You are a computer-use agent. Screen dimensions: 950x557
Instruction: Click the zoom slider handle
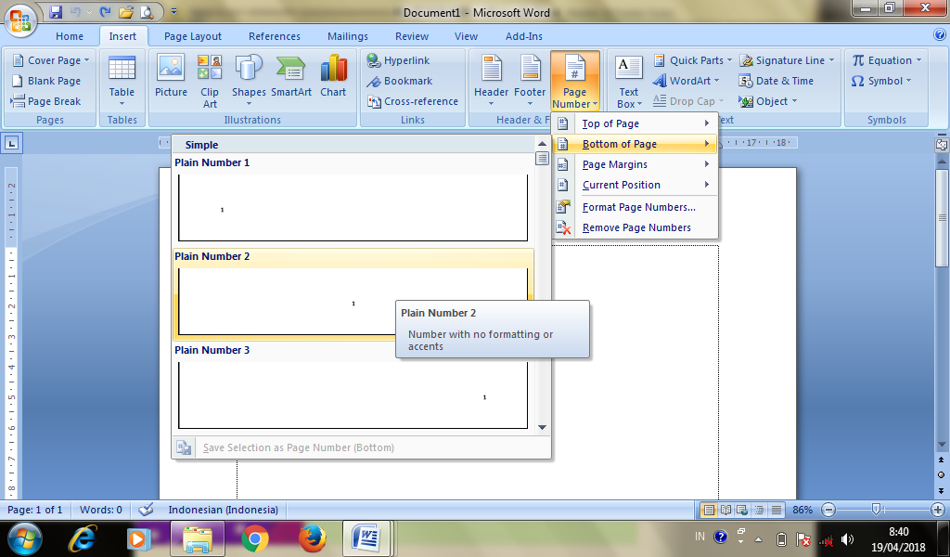876,510
